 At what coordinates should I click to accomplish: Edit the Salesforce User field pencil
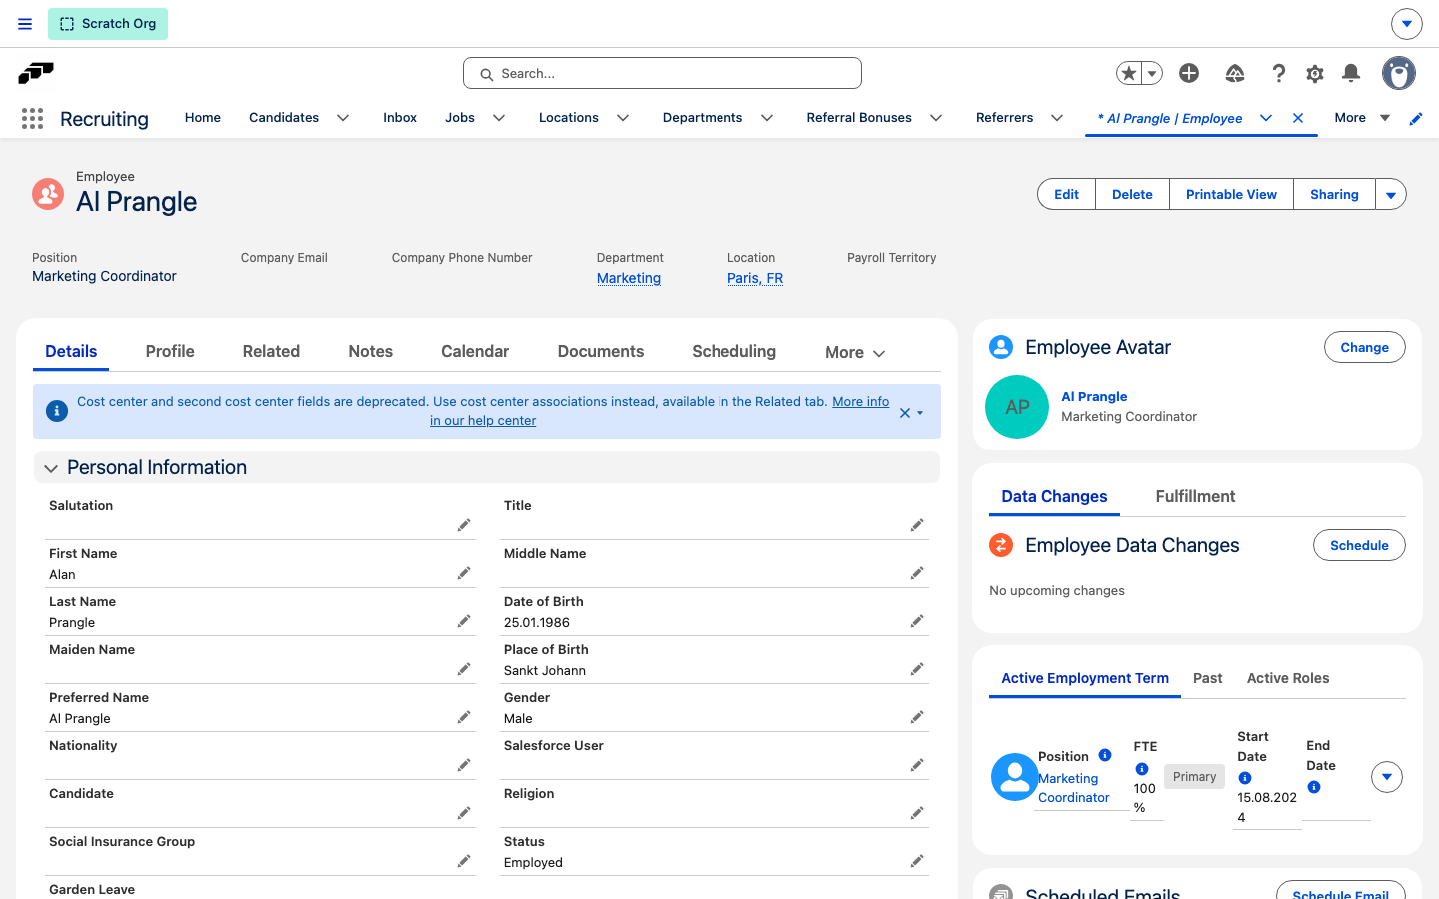coord(917,765)
